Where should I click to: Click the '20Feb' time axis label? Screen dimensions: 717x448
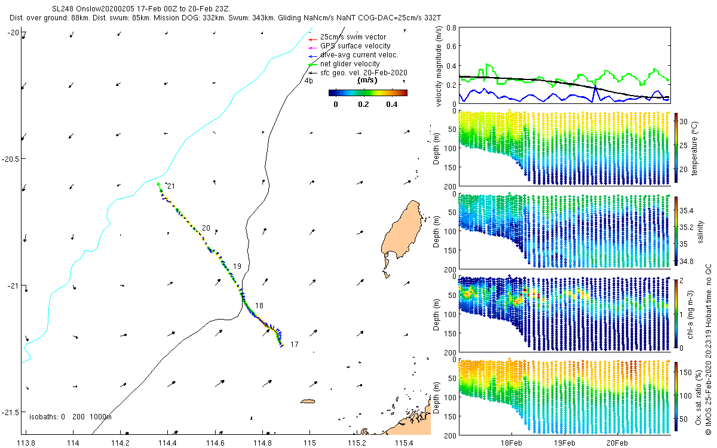point(617,443)
